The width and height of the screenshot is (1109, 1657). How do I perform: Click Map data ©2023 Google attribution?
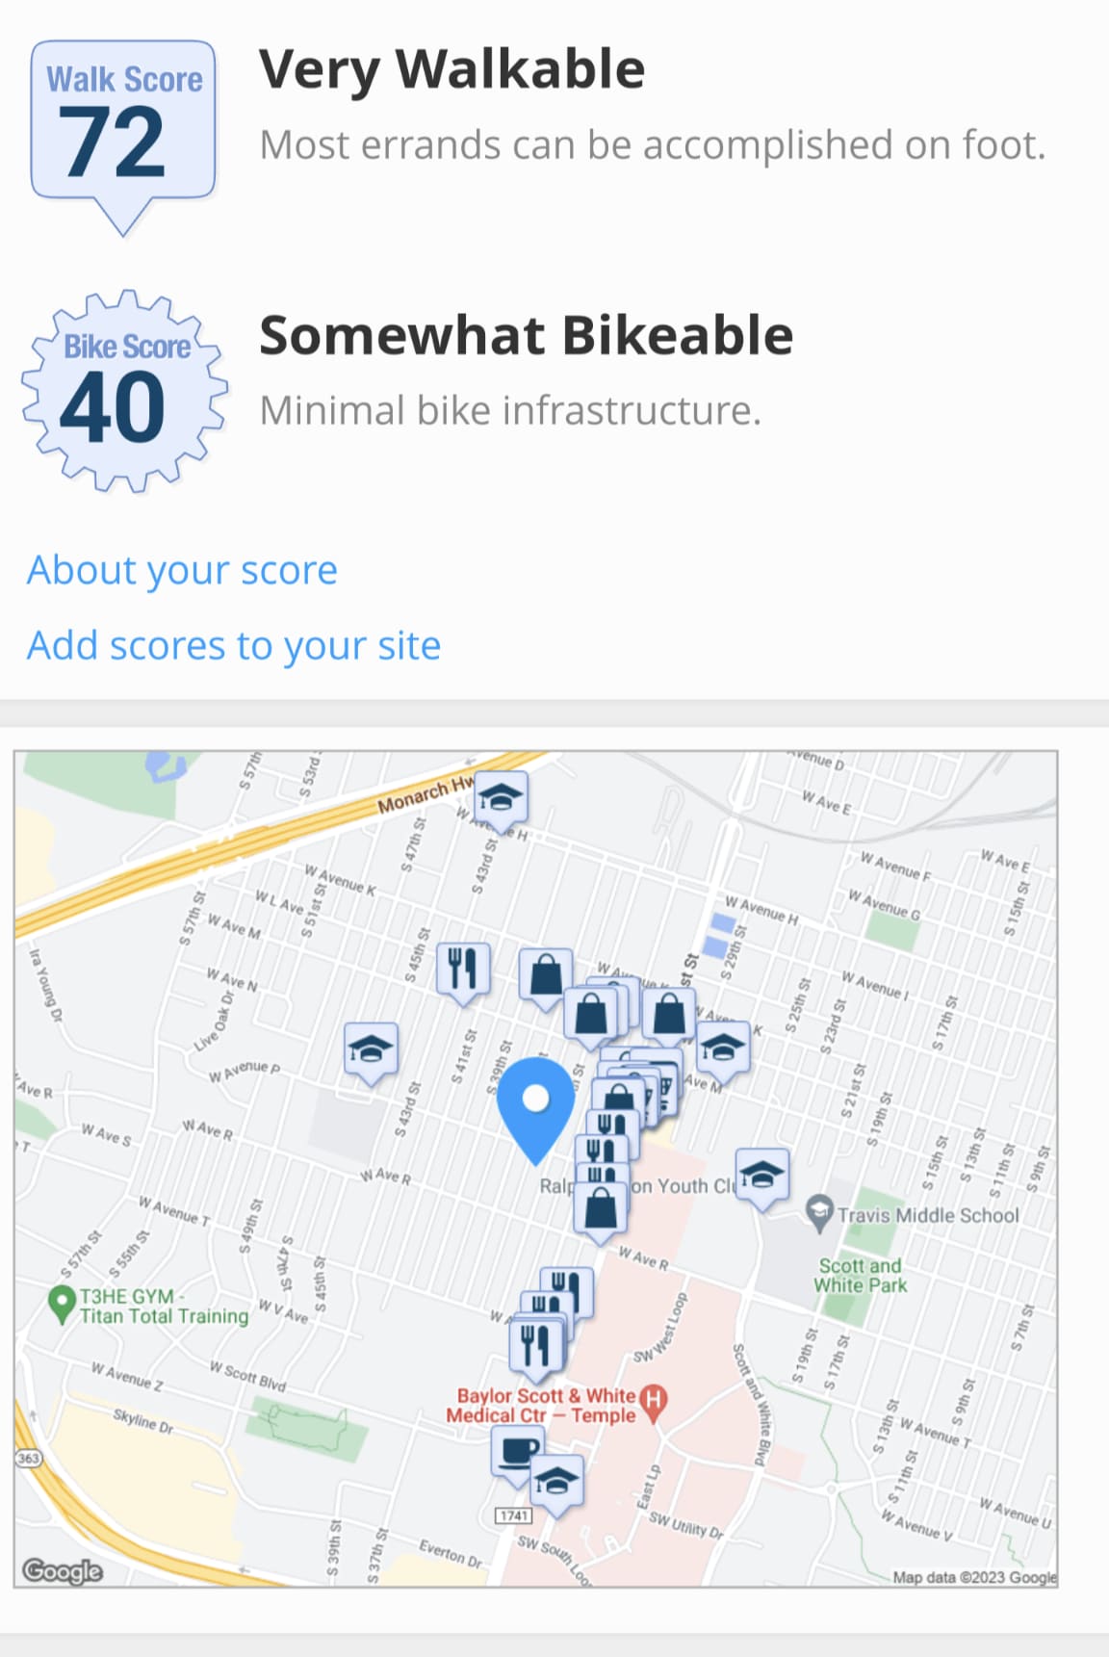coord(974,1577)
